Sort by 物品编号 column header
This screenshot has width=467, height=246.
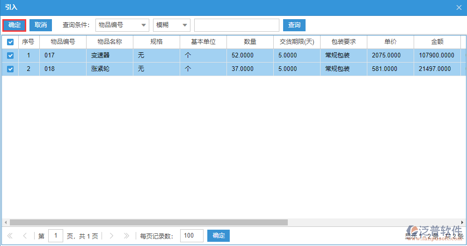[x=63, y=42]
